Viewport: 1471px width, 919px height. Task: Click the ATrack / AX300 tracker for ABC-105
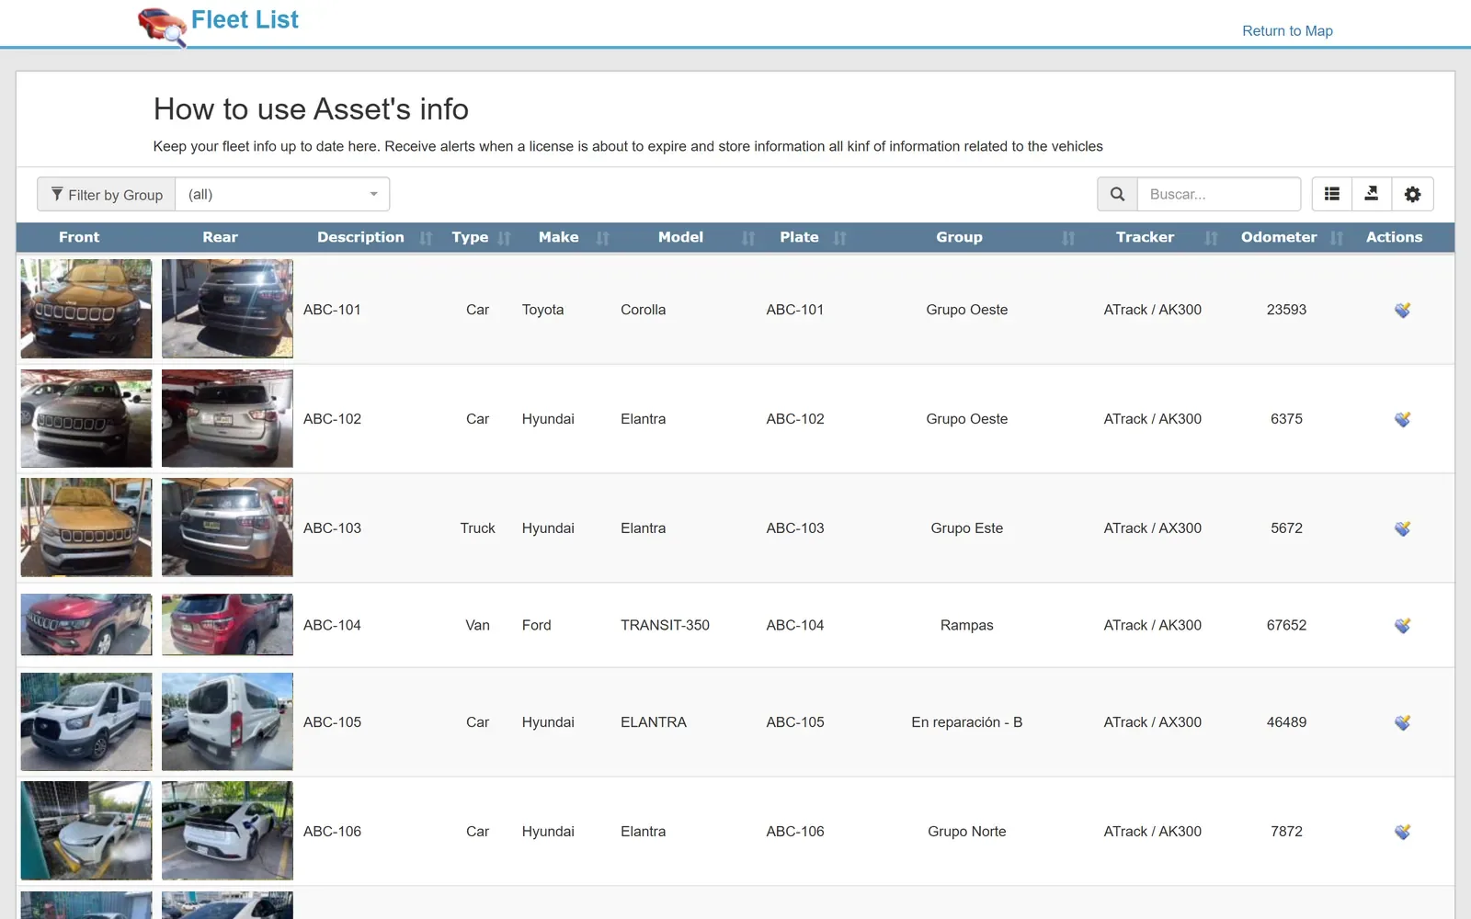click(x=1152, y=722)
